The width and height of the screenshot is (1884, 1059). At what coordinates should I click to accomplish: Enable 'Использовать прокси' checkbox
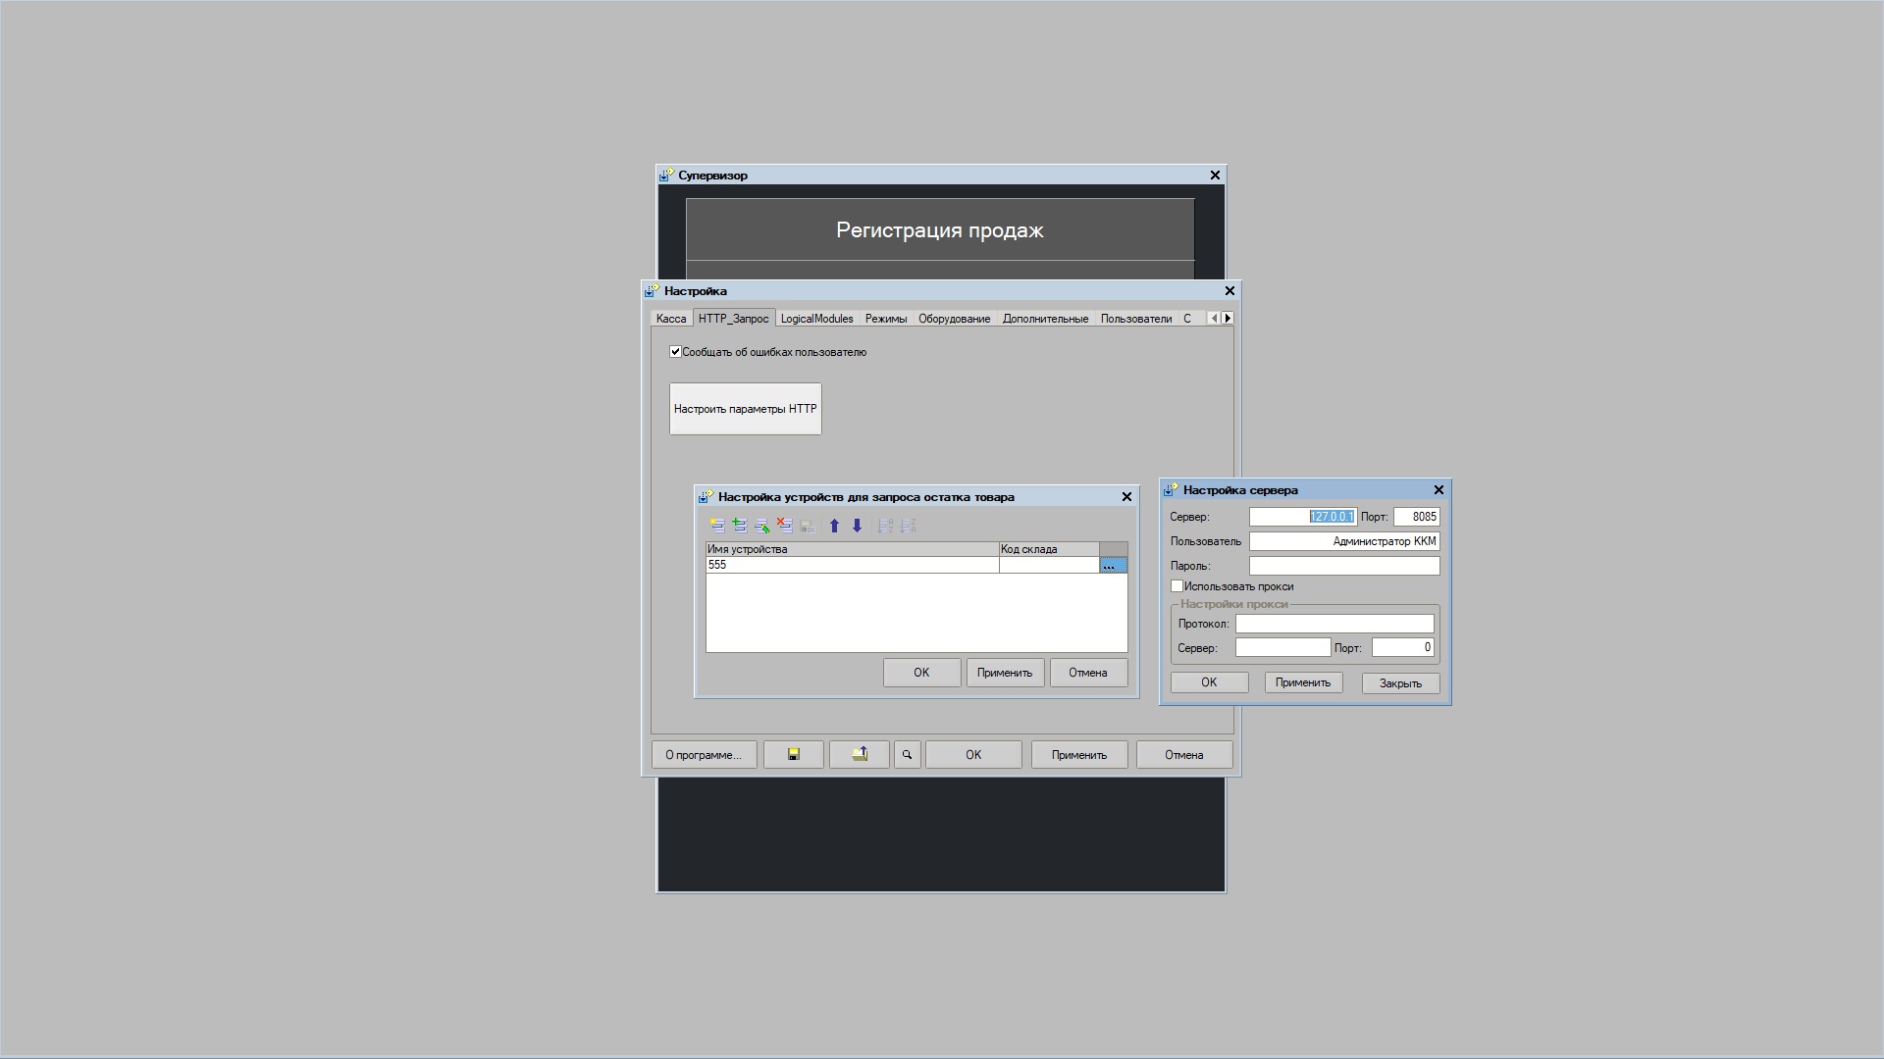coord(1177,586)
